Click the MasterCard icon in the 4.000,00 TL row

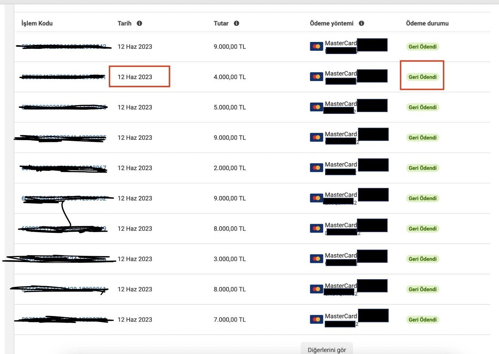(316, 77)
